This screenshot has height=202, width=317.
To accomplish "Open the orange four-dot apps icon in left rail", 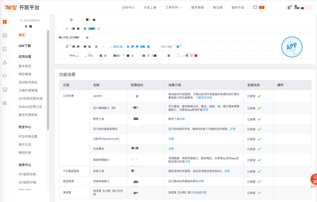I will pyautogui.click(x=5, y=22).
